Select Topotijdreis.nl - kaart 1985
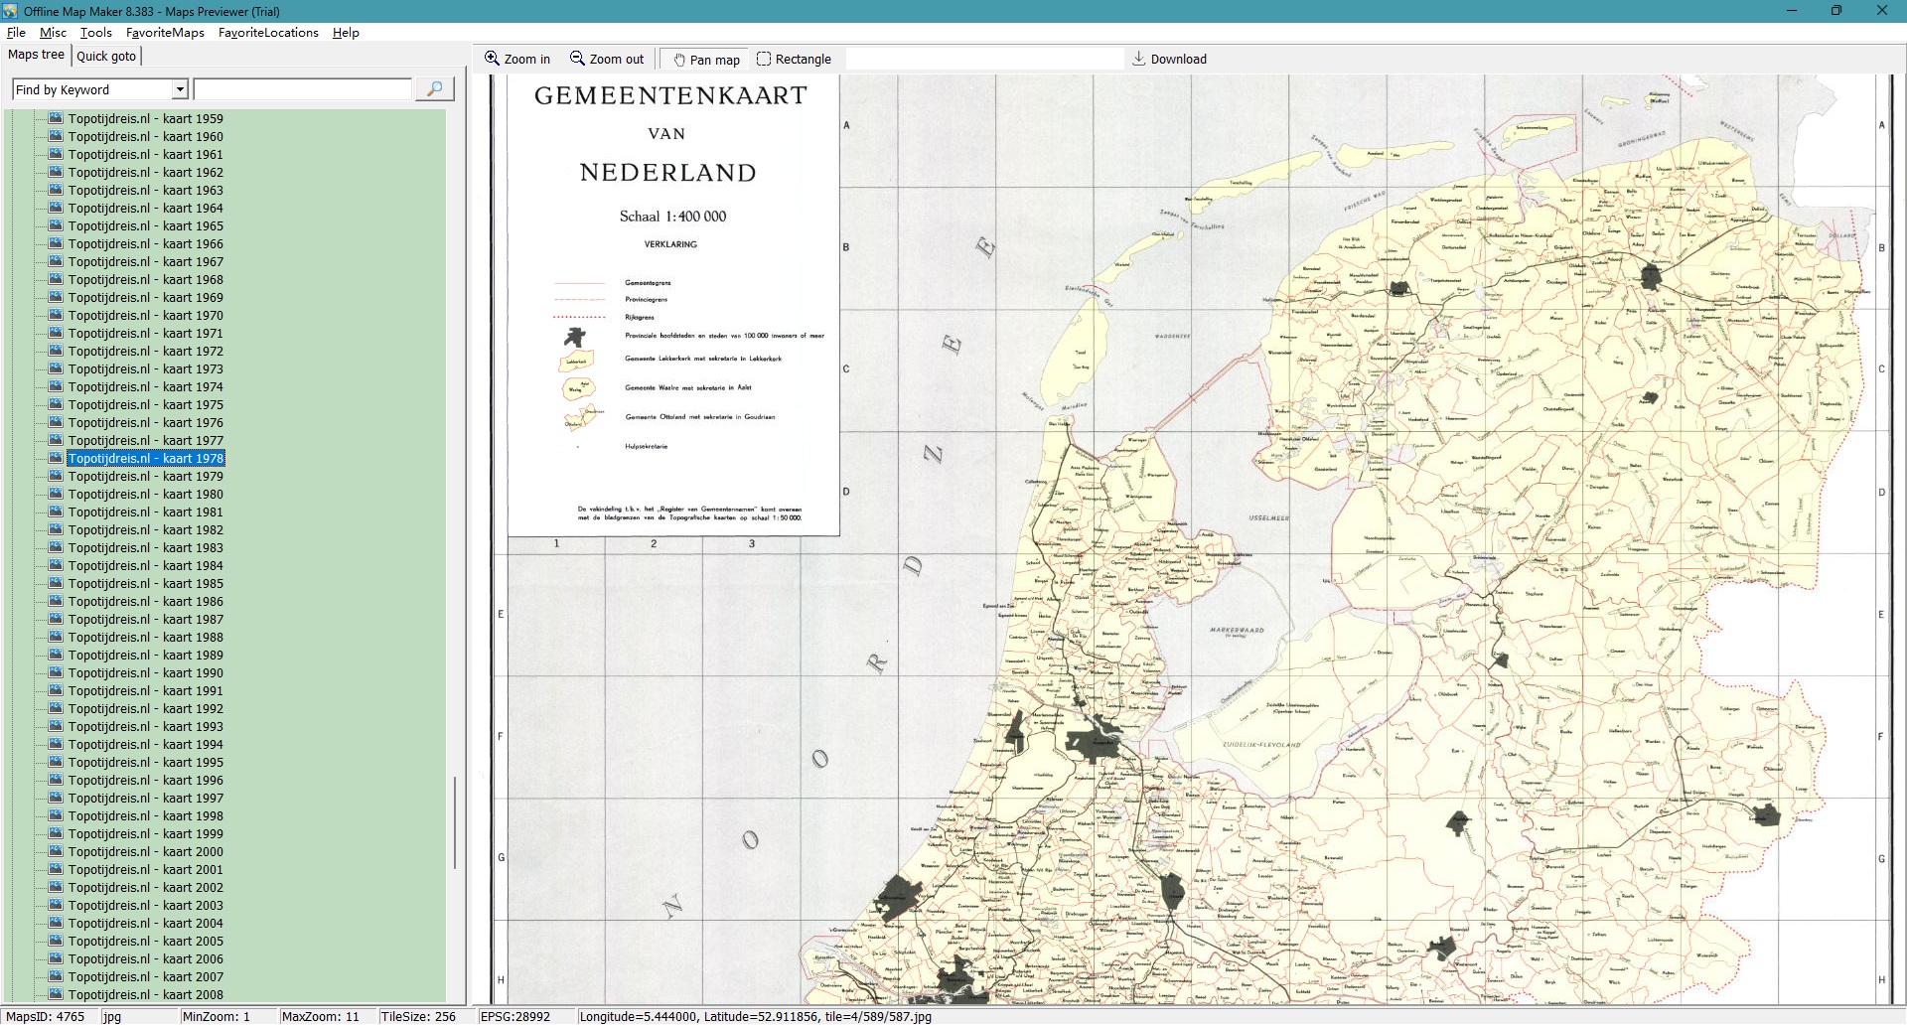 [x=145, y=583]
